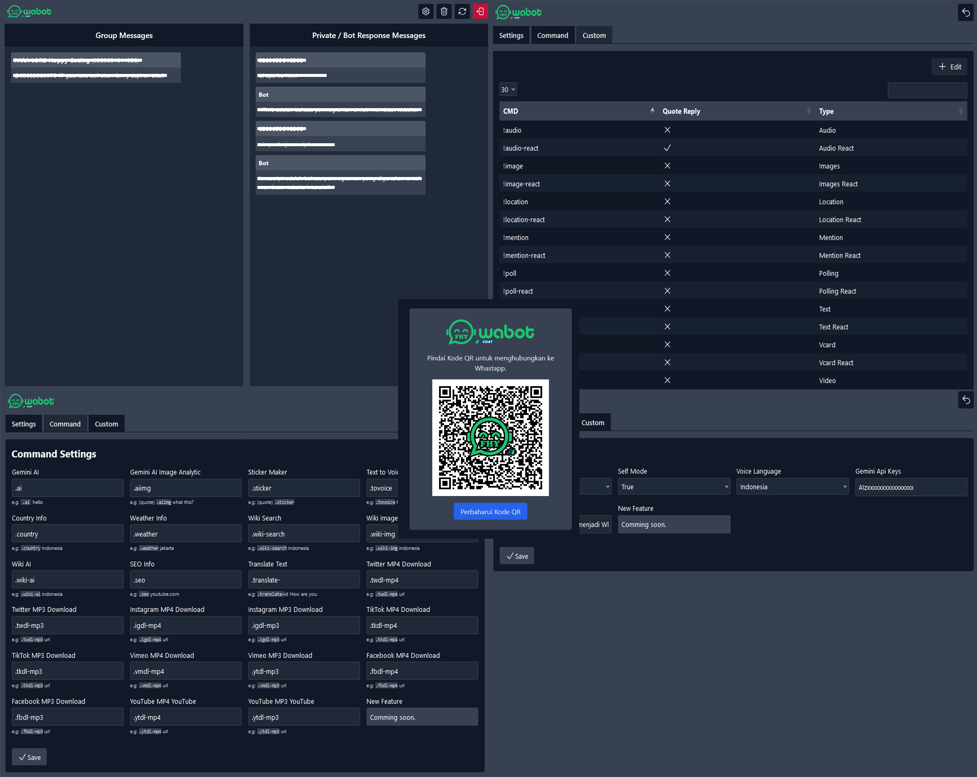This screenshot has width=977, height=777.
Task: Click New Feature field in Command Settings
Action: coord(422,717)
